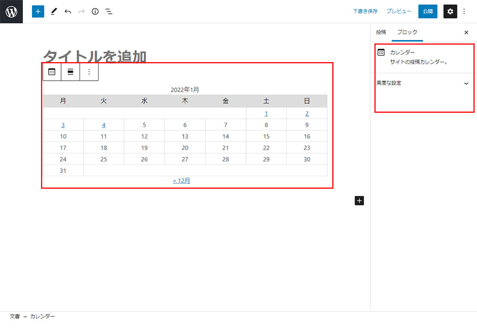Select the pencil edit tool
This screenshot has width=477, height=333.
coord(53,11)
